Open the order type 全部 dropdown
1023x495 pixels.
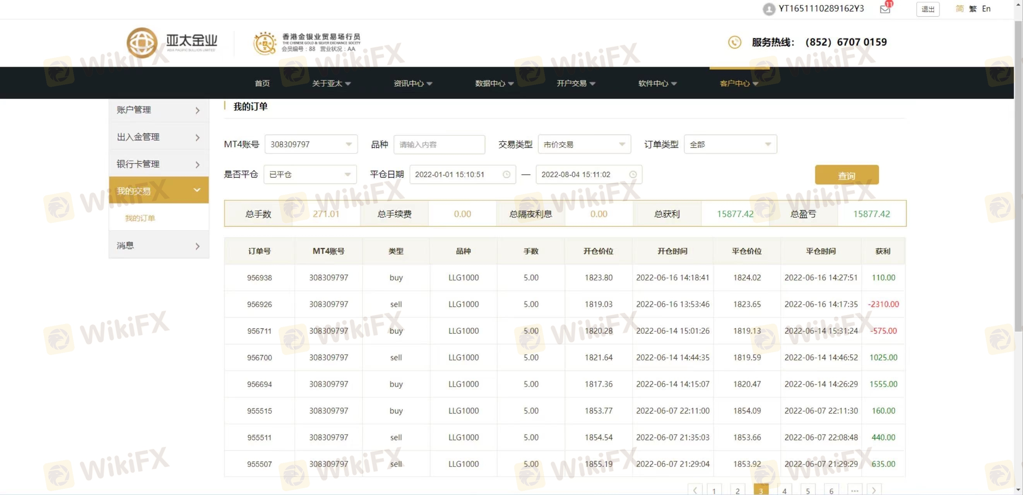point(730,145)
